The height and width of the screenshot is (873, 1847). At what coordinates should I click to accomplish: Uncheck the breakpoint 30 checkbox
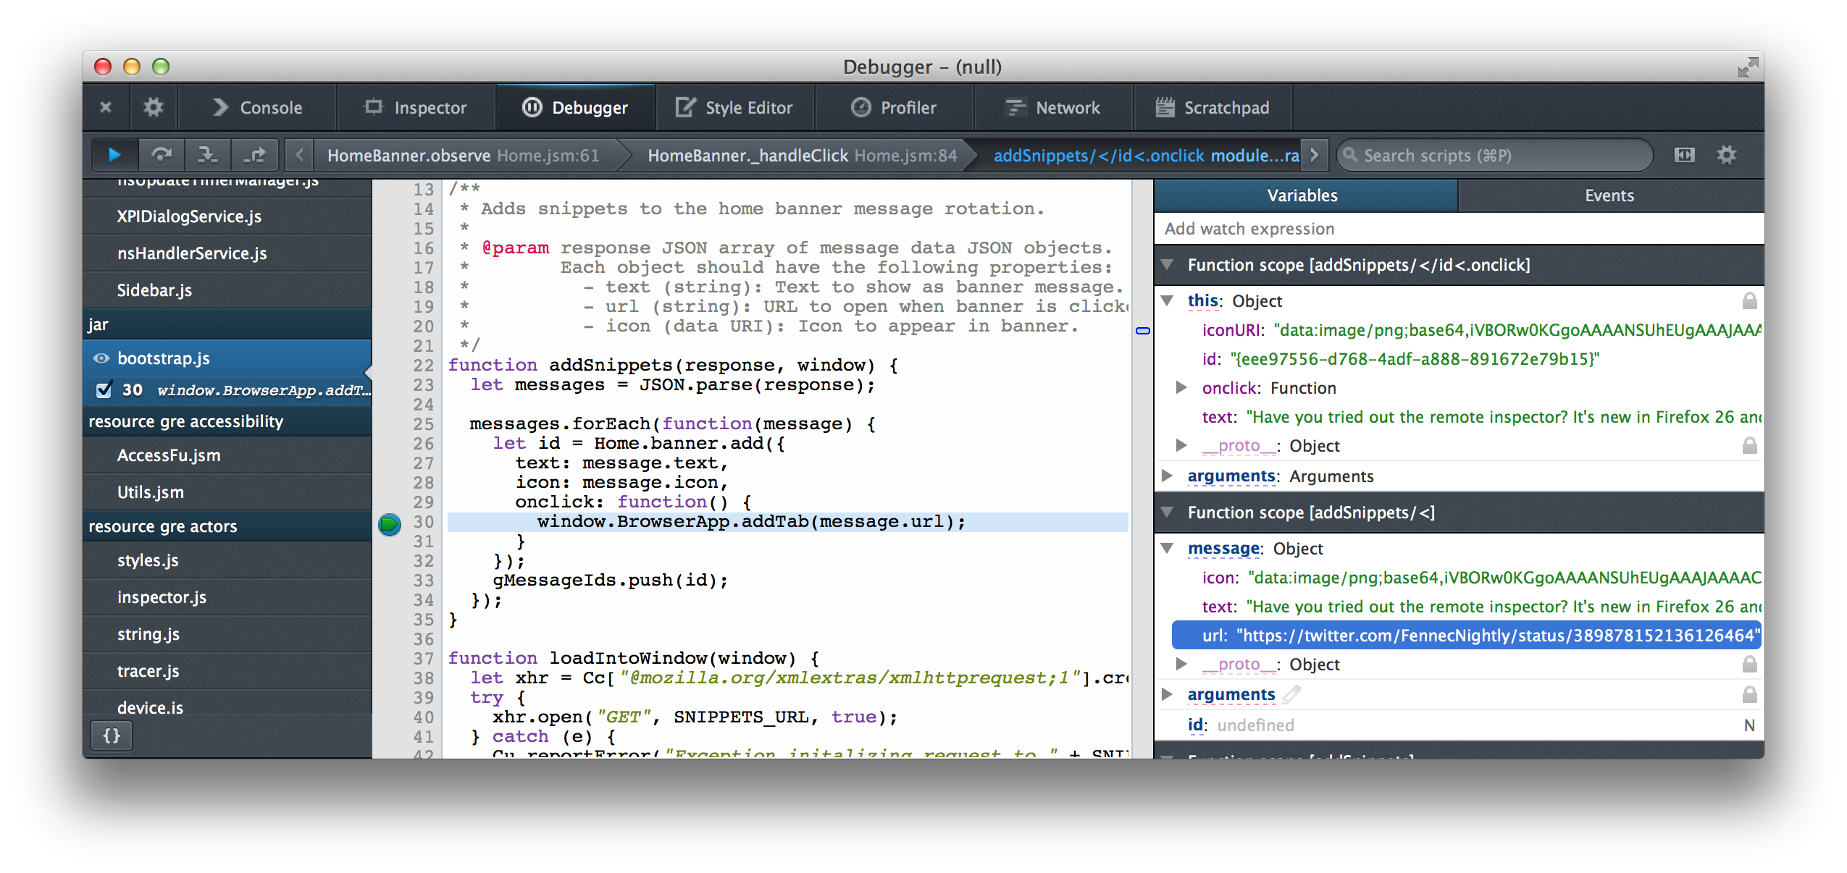(x=104, y=390)
